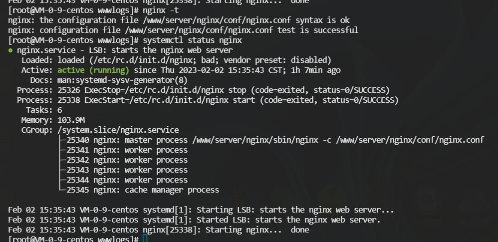Click the "nginx -t" command text
The image size is (498, 242).
click(161, 10)
